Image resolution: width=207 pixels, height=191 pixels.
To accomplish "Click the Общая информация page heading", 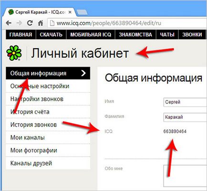I will pyautogui.click(x=154, y=78).
